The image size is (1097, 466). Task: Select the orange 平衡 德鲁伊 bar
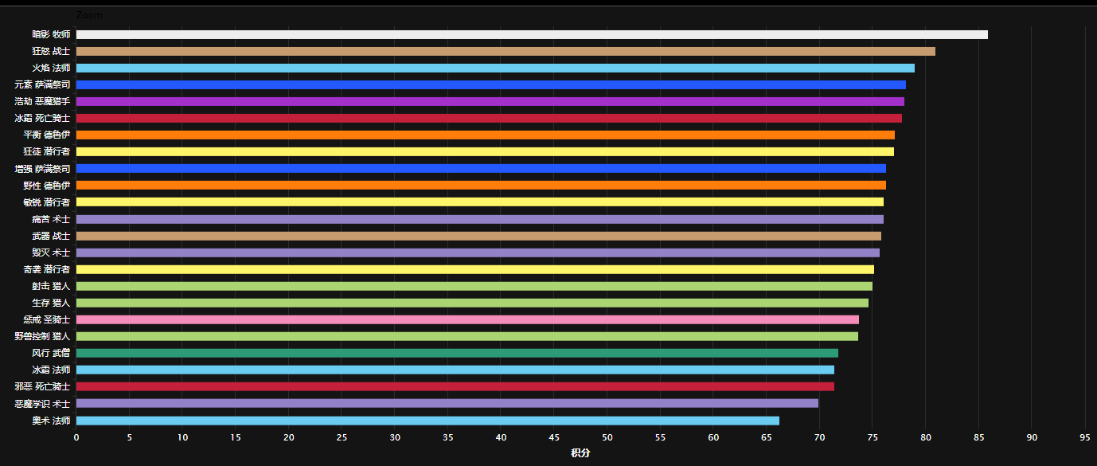(x=485, y=135)
